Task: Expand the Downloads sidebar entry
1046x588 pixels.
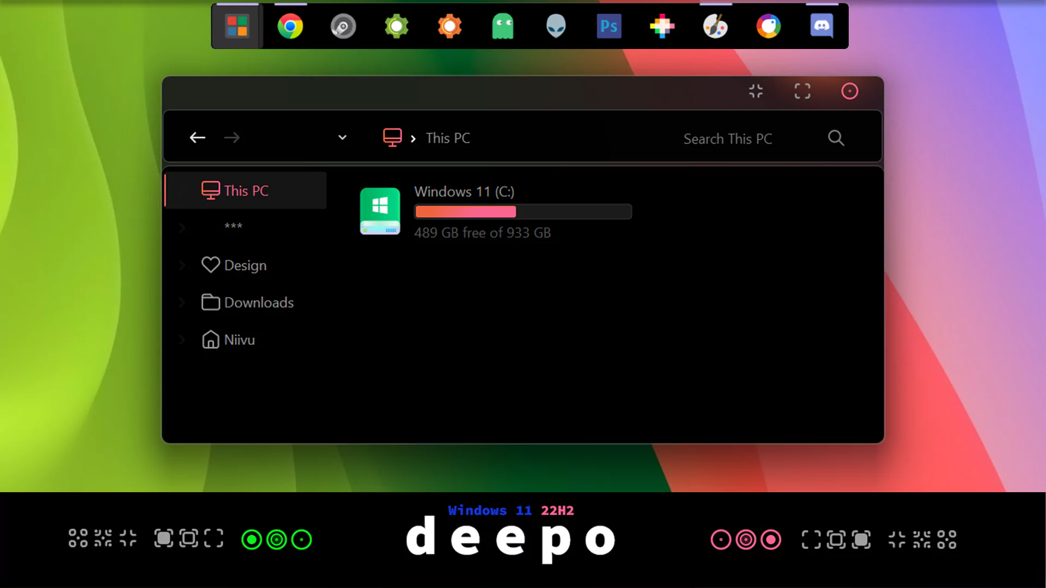Action: coord(182,302)
